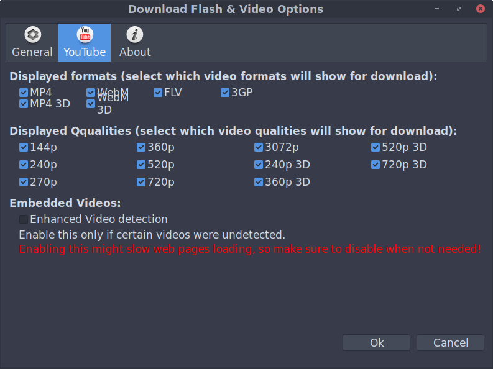Image resolution: width=493 pixels, height=369 pixels.
Task: Click the YouTube logo icon
Action: pos(85,35)
